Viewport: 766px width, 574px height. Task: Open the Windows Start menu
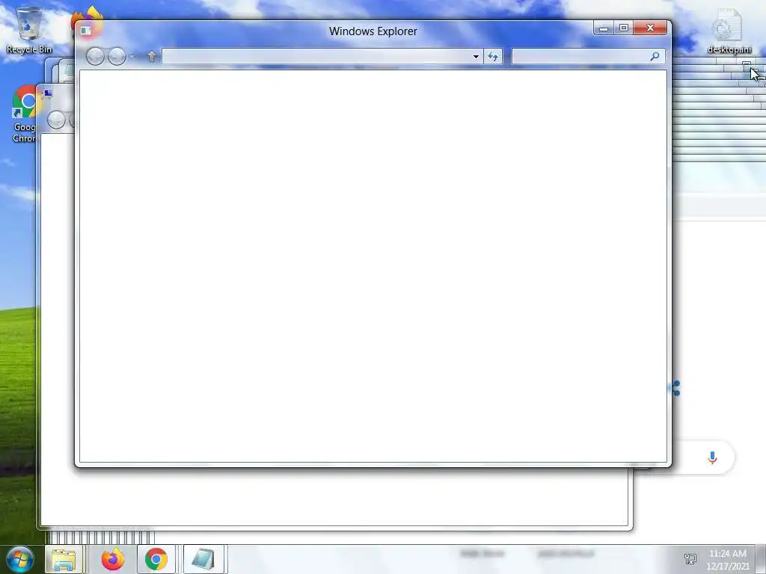(x=19, y=559)
